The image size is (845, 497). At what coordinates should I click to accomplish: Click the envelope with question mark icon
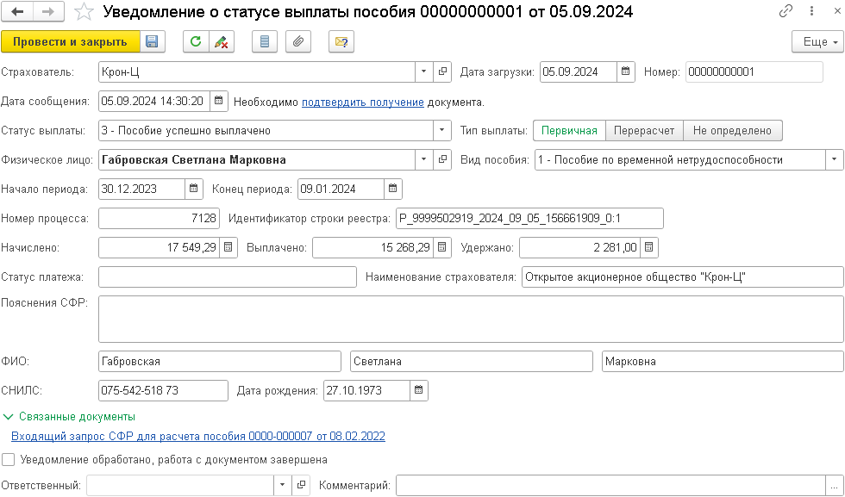[x=341, y=41]
